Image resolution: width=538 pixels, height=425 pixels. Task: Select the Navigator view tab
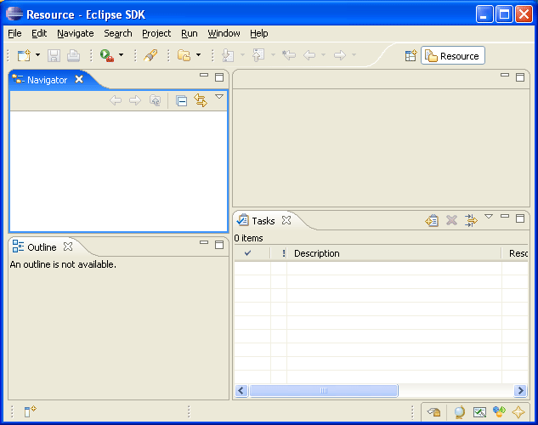(47, 80)
